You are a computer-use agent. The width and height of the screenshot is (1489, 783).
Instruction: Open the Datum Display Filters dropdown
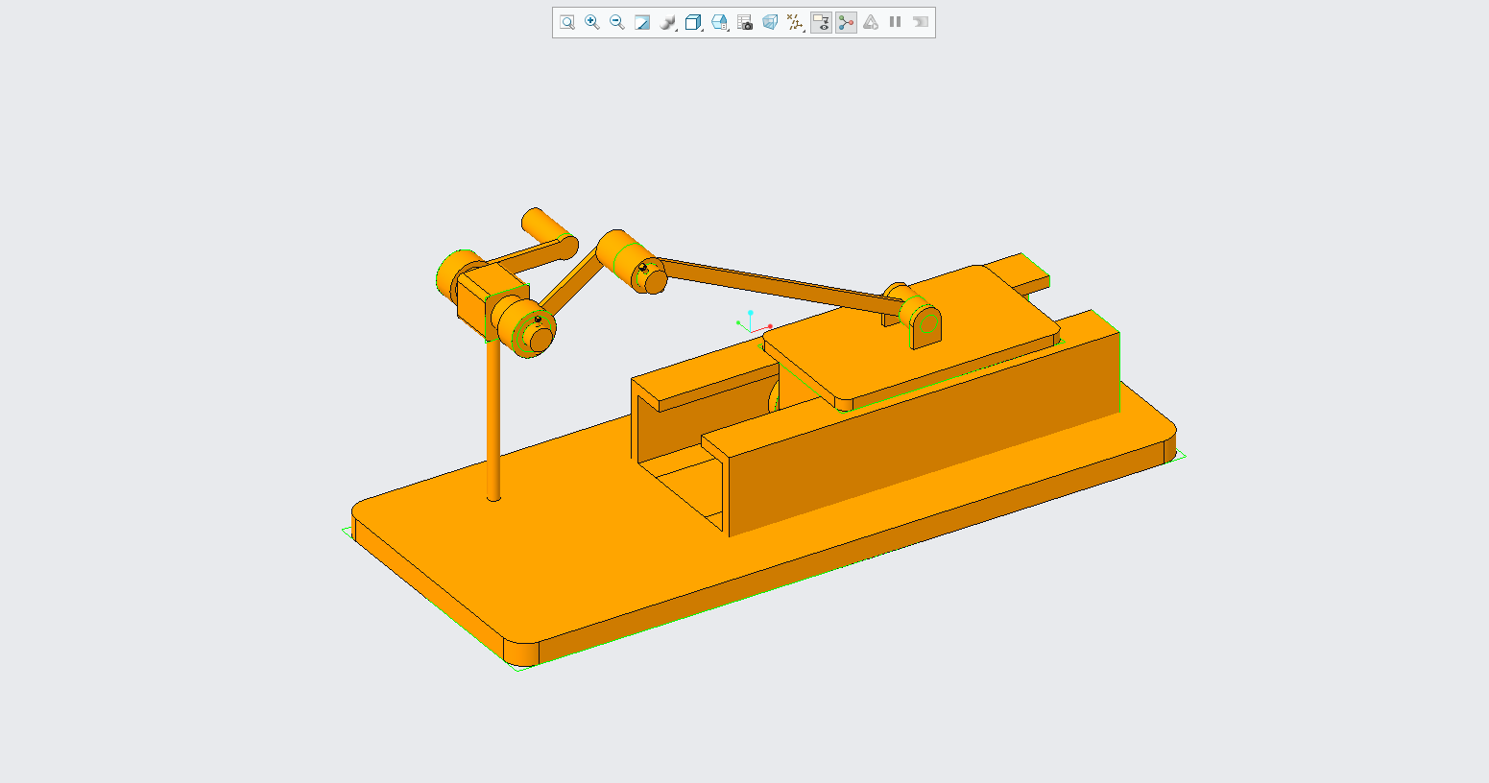795,22
